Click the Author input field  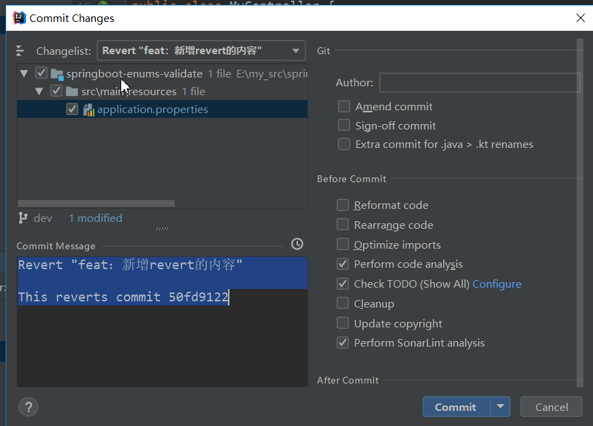point(479,83)
